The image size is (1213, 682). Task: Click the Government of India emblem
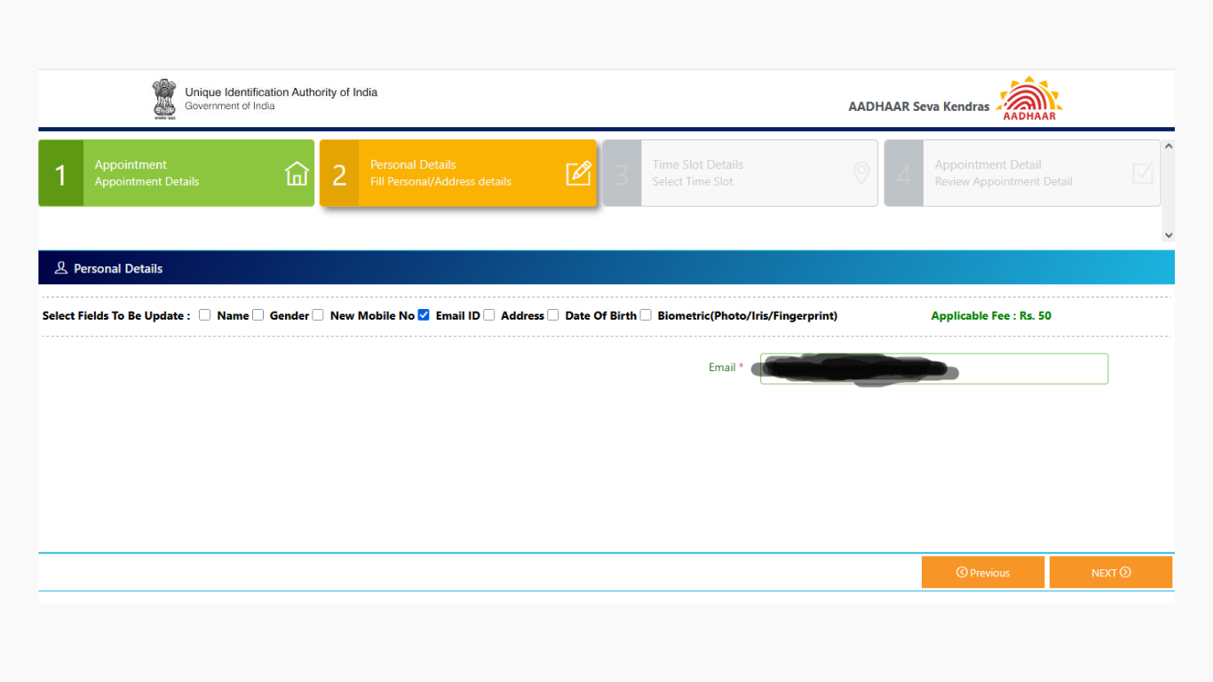164,99
